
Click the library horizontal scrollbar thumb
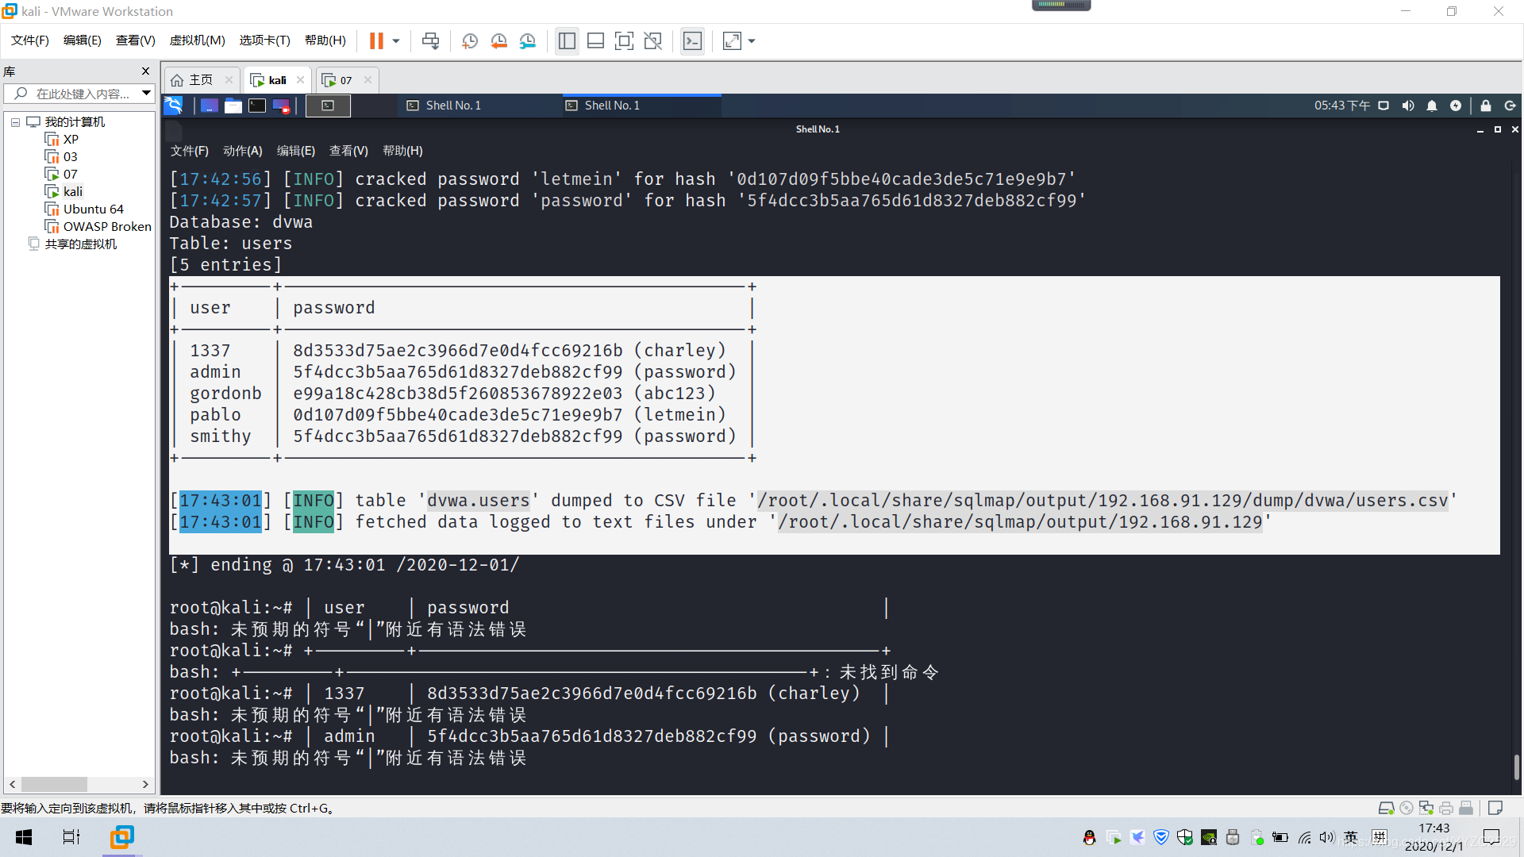pyautogui.click(x=54, y=785)
